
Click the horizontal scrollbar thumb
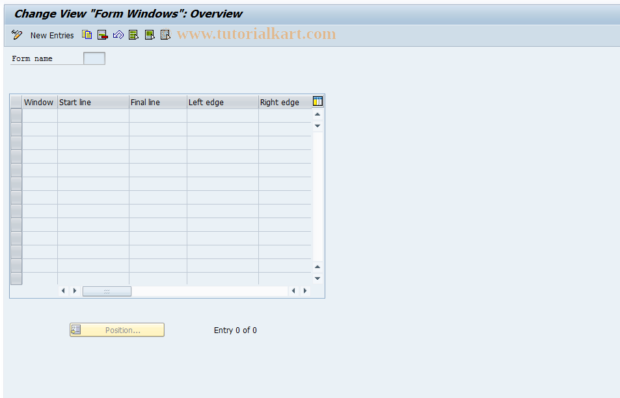coord(107,291)
